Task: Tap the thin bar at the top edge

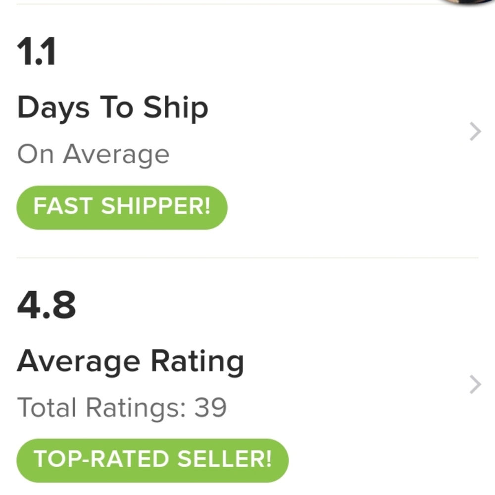Action: coord(247,3)
